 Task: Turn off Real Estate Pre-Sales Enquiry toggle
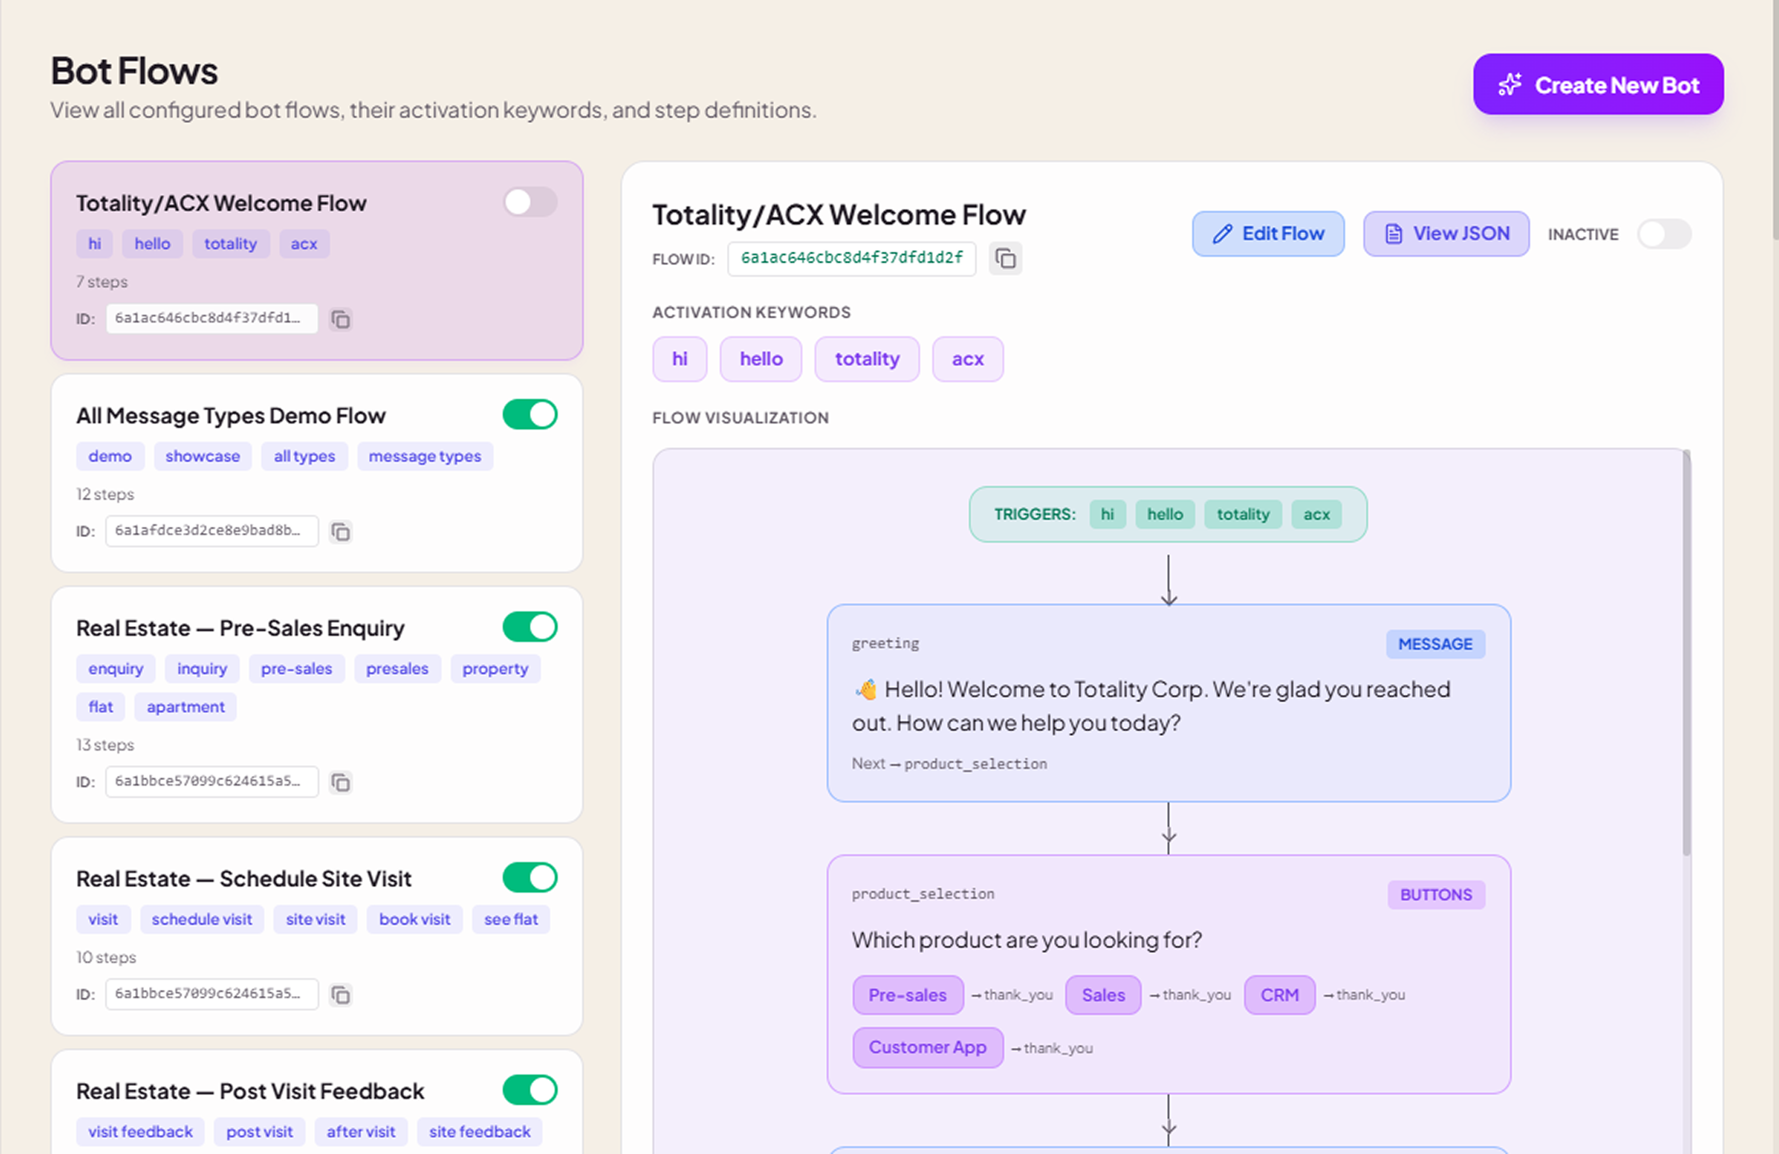(530, 627)
